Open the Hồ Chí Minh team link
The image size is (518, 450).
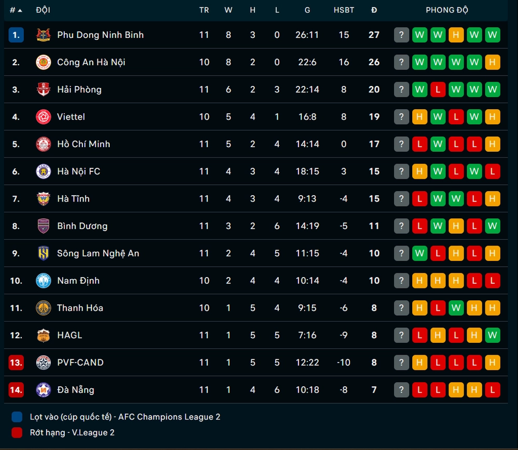(x=83, y=144)
